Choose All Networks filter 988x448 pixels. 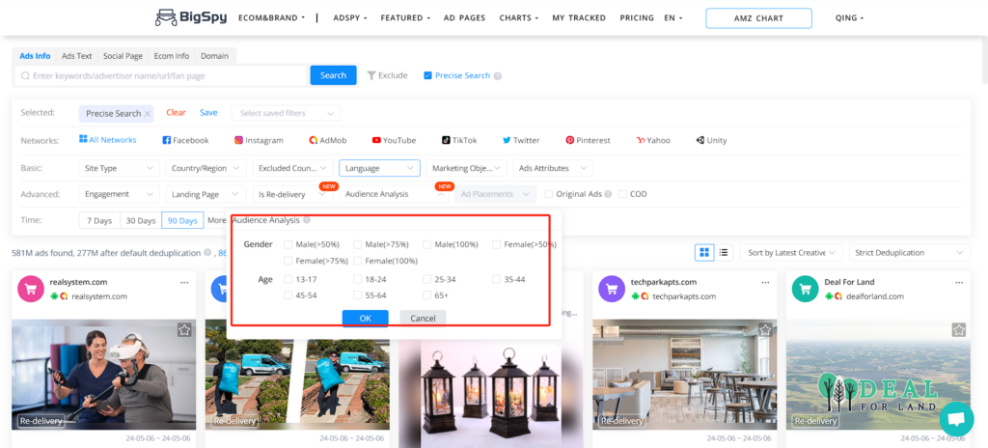[108, 139]
